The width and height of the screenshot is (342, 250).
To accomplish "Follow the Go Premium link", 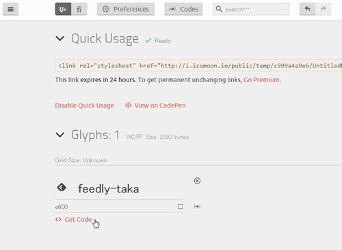I will coord(261,79).
